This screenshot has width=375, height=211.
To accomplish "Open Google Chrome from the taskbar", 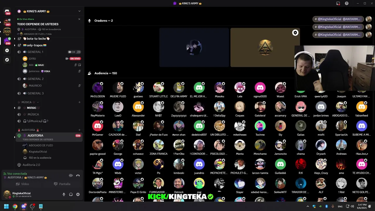I will (x=15, y=206).
